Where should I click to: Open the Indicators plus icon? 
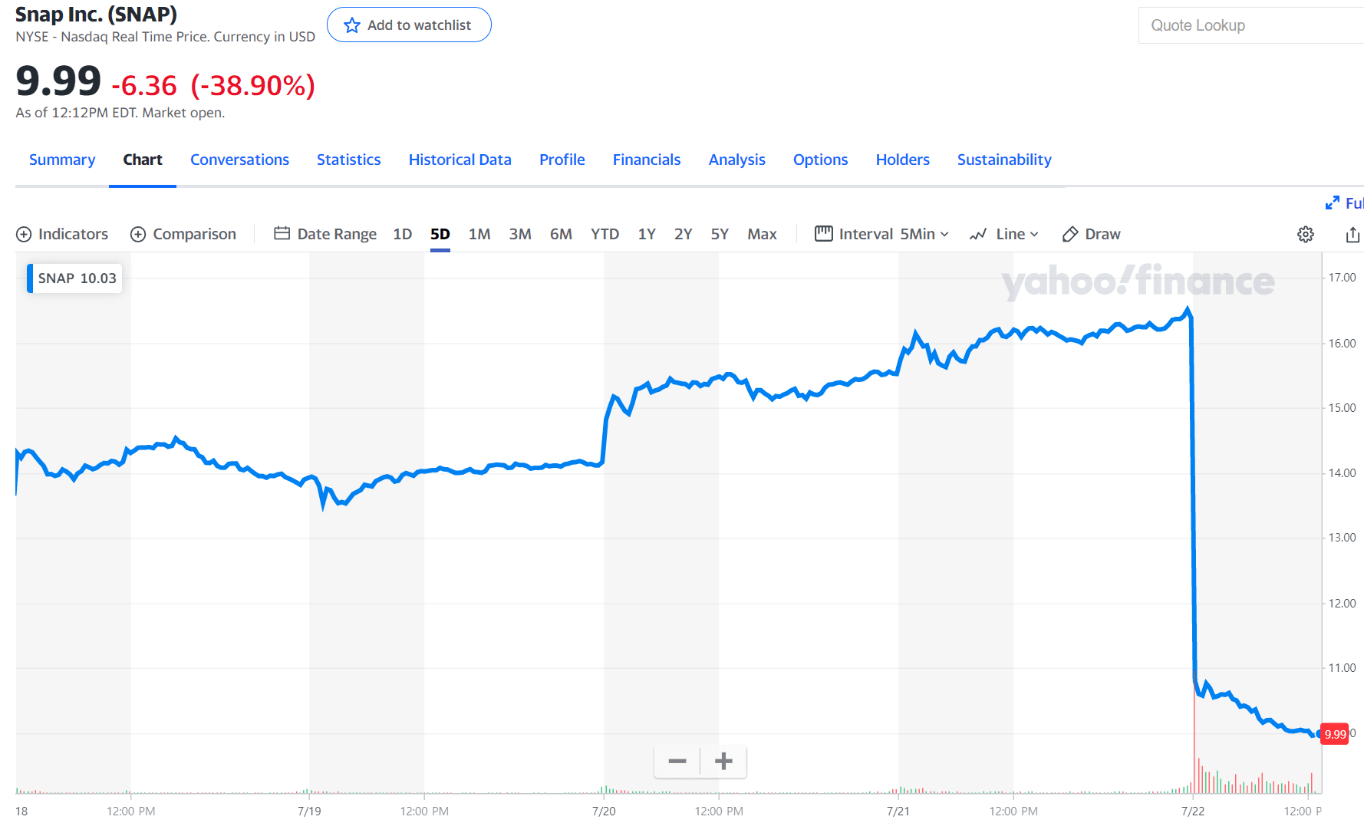pos(24,234)
